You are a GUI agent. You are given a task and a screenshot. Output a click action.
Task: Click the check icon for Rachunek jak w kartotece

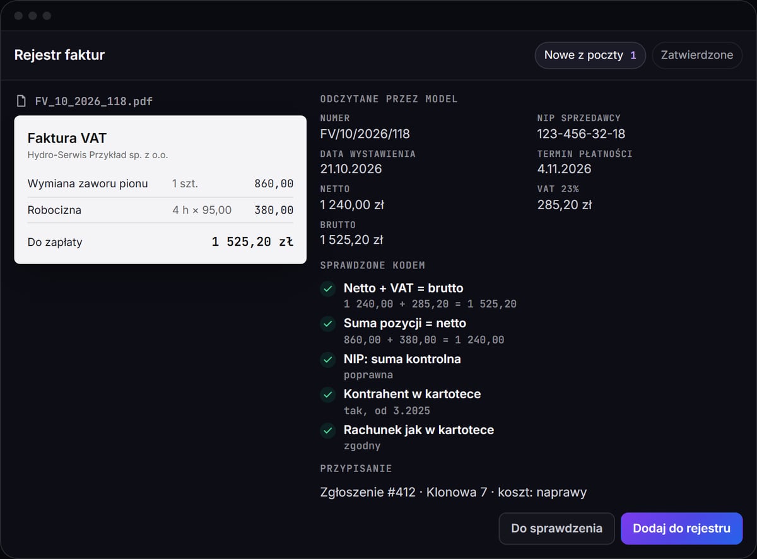[327, 430]
